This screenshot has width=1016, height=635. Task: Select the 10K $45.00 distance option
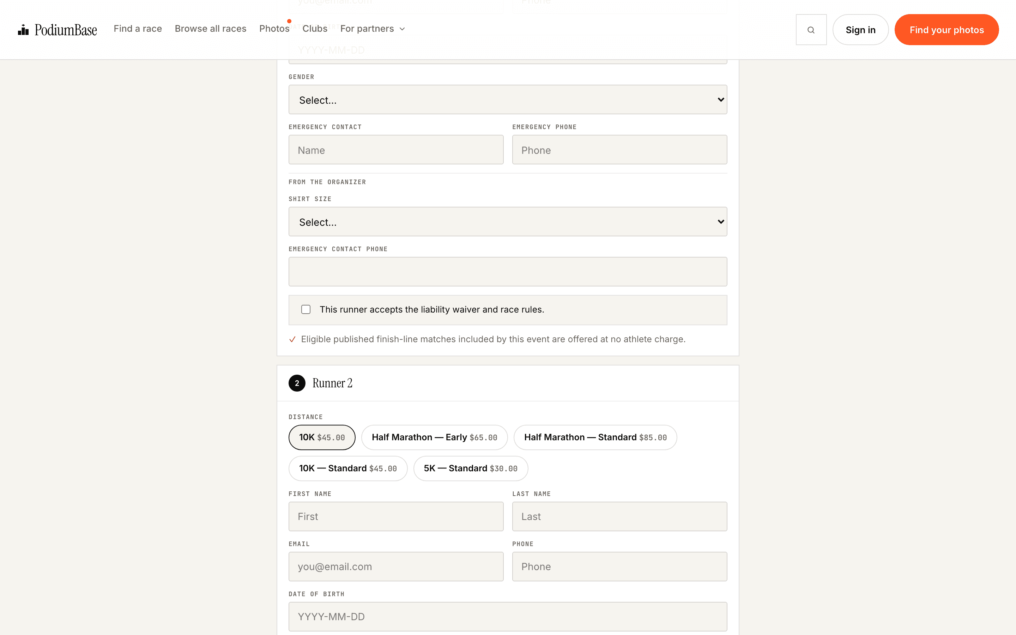click(322, 437)
